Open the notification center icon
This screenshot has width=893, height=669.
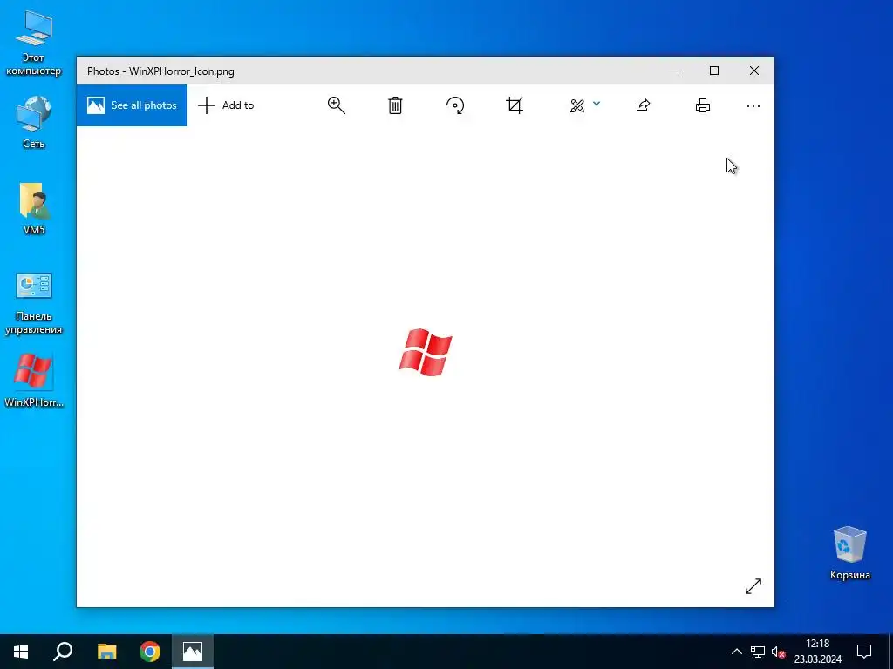tap(864, 652)
